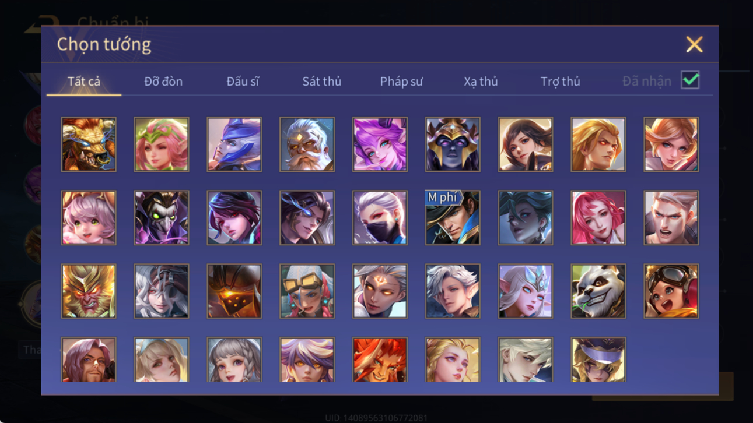The height and width of the screenshot is (423, 753).
Task: Switch to the "Đỡ đòn" tab
Action: (163, 82)
